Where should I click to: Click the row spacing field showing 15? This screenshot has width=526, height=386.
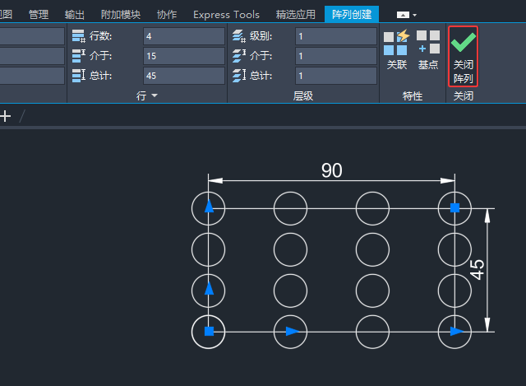(x=183, y=56)
